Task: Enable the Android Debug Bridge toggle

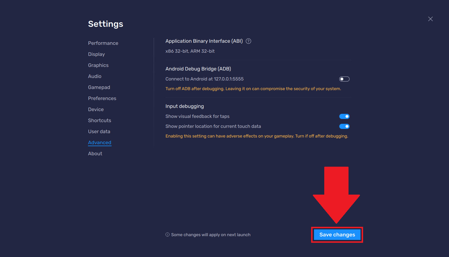Action: coord(344,79)
